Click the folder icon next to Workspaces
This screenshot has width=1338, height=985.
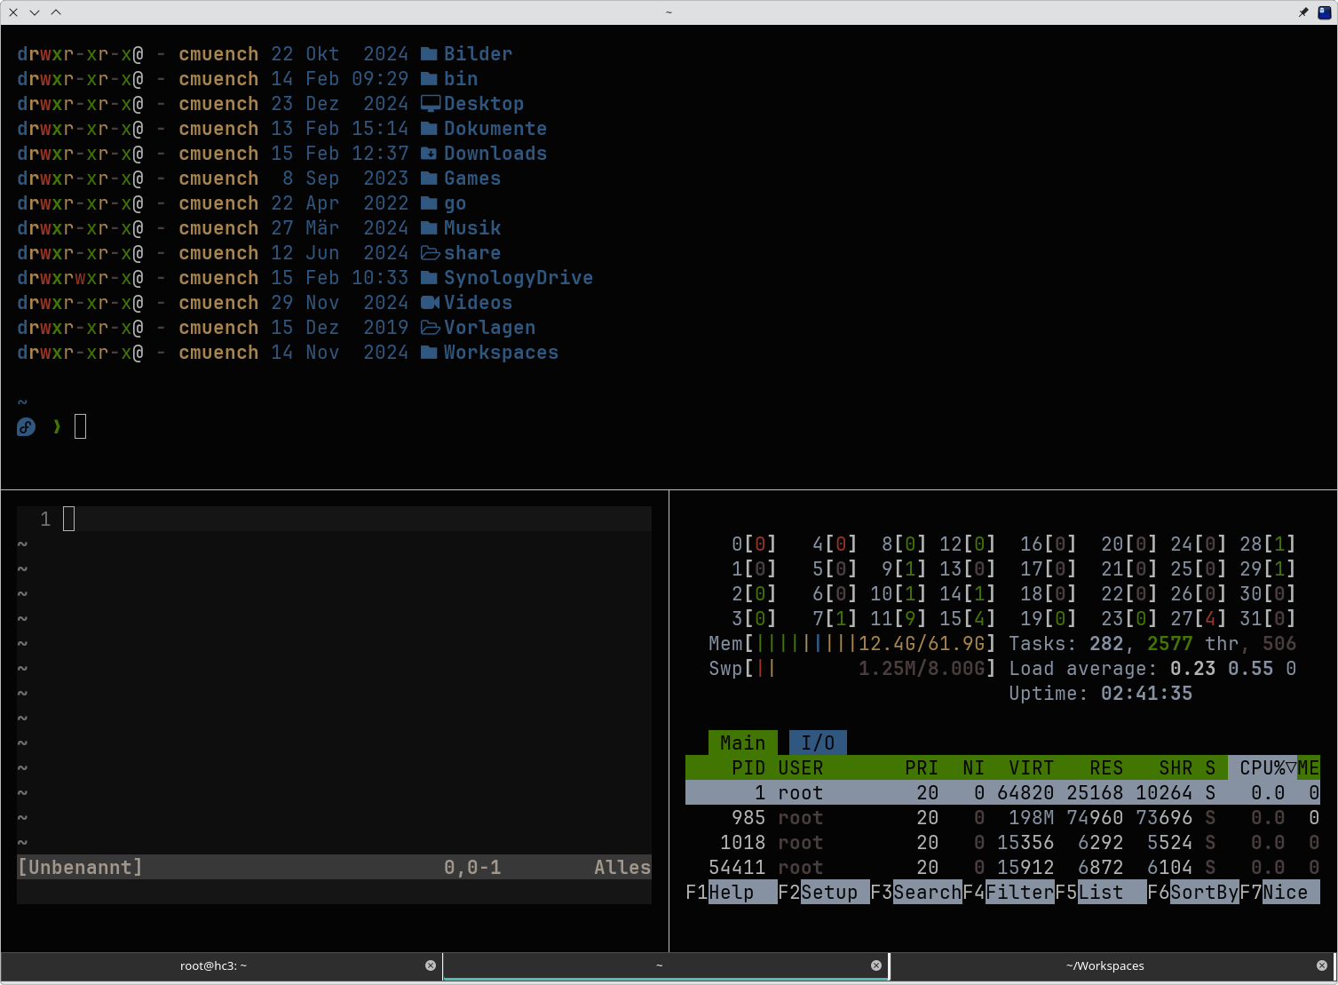[429, 353]
